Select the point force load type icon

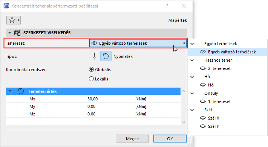tap(94, 56)
